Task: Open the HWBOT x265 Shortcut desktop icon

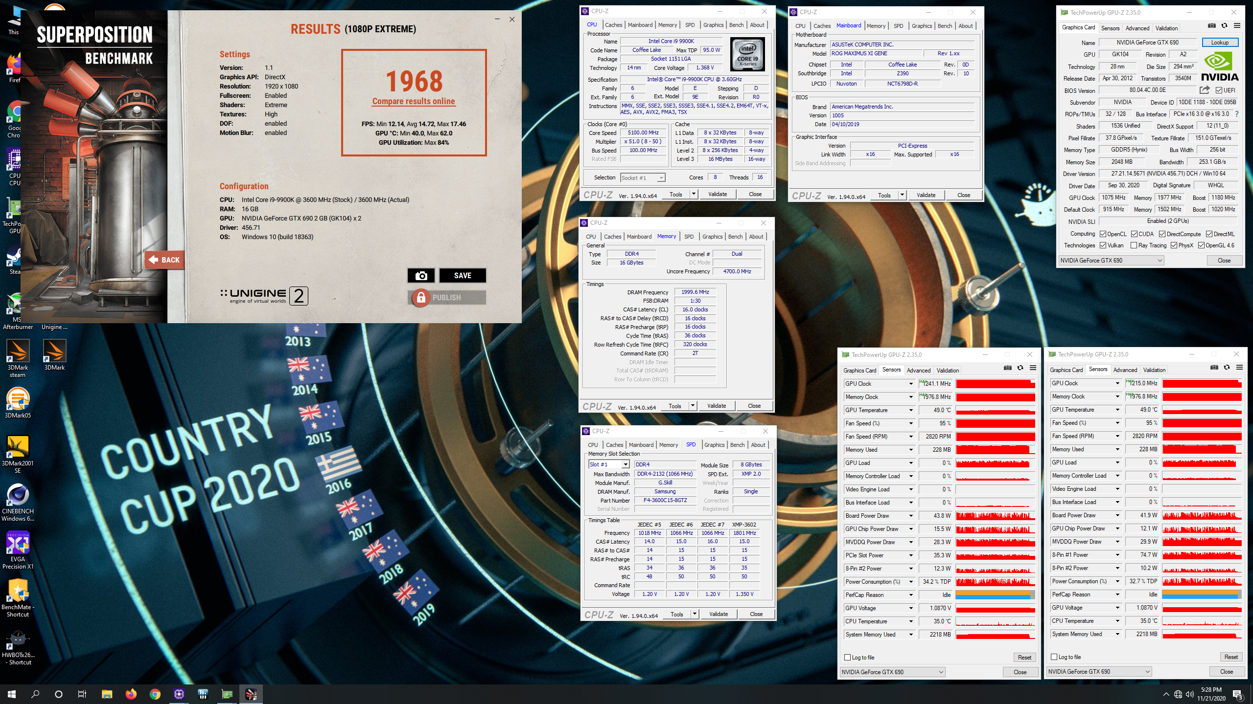Action: click(18, 647)
